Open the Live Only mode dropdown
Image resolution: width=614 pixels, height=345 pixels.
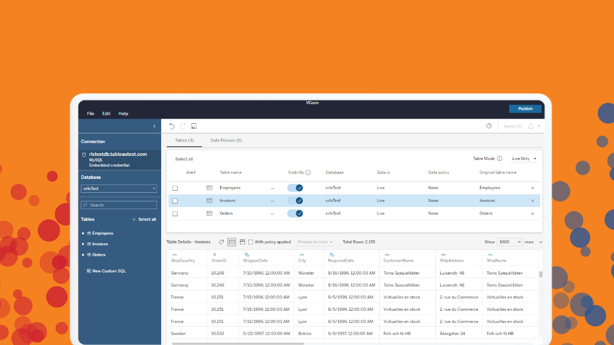(x=523, y=158)
